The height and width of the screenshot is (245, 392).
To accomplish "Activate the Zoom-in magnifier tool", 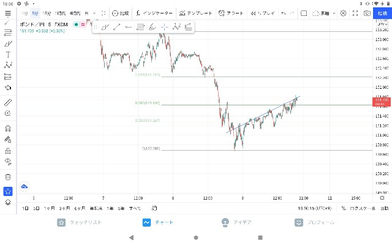I will point(8,113).
